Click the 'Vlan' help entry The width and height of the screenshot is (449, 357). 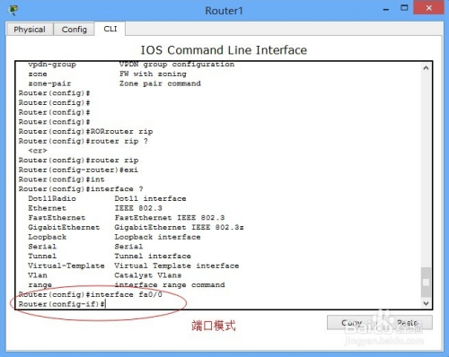38,275
